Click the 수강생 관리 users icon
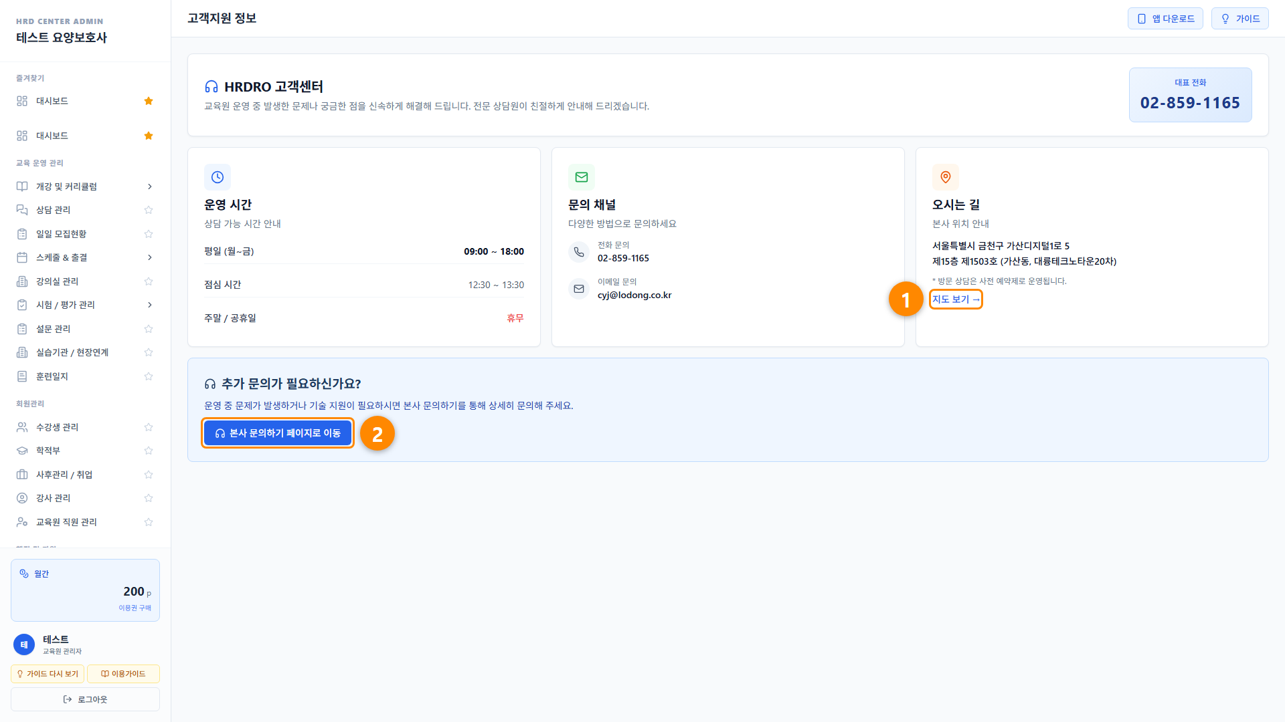The image size is (1285, 722). 22,427
